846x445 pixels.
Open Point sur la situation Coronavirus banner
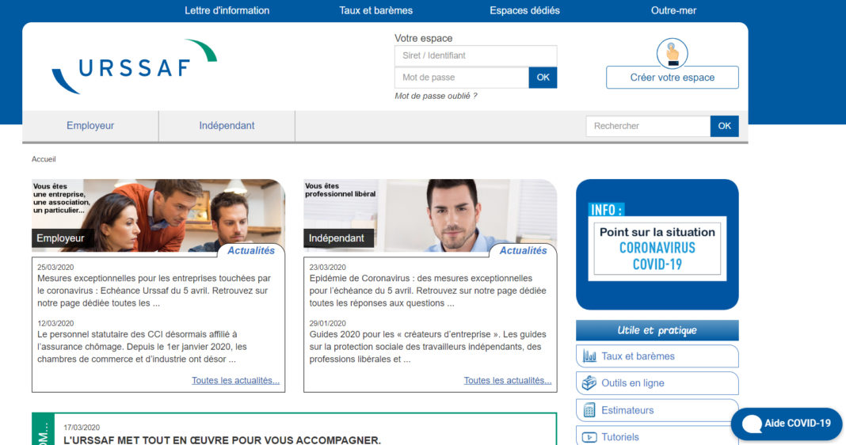point(657,245)
